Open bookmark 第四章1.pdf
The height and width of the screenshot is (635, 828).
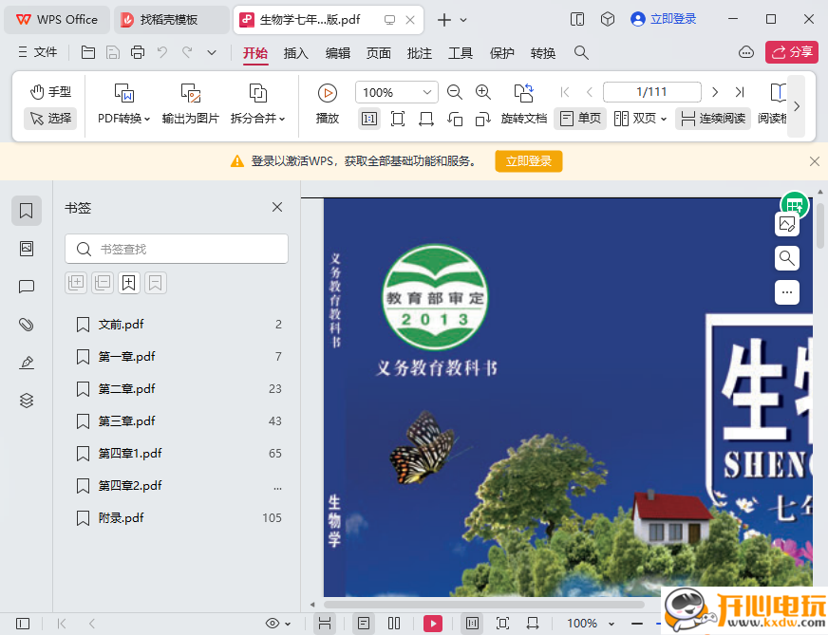point(179,454)
